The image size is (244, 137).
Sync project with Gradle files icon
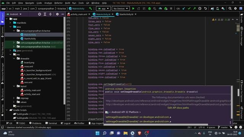212,8
